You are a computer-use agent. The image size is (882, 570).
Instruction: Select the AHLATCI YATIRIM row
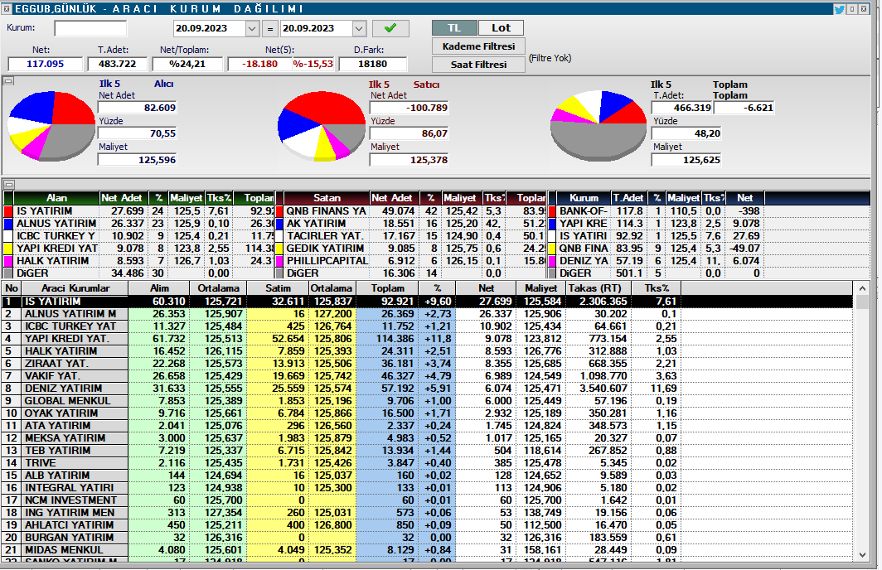click(x=427, y=524)
